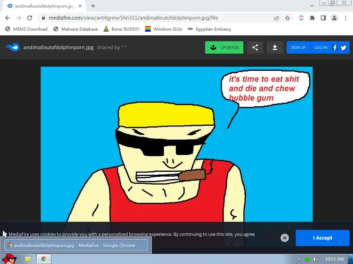Click the 10:53 PM clock
Viewport: 353px width, 264px height.
click(334, 259)
